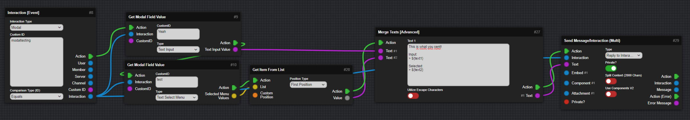This screenshot has height=120, width=690.
Task: Click the red Private? input port
Action: [x=566, y=102]
